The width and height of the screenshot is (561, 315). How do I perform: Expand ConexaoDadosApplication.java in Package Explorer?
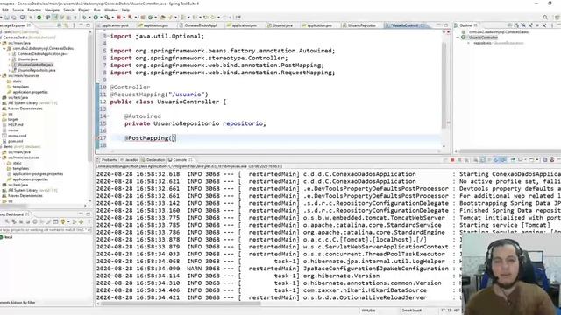click(10, 54)
